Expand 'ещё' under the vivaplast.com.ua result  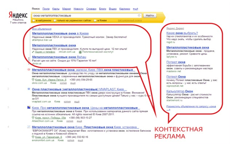tap(77, 101)
